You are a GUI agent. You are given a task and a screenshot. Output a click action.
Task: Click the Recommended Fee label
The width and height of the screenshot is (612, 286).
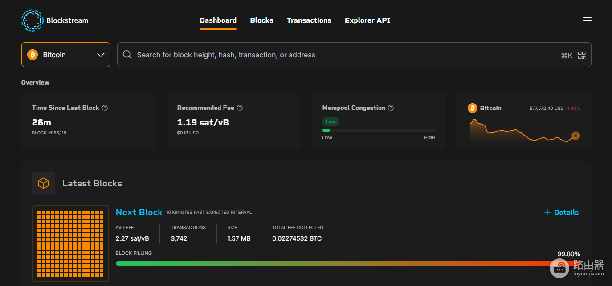tap(206, 108)
